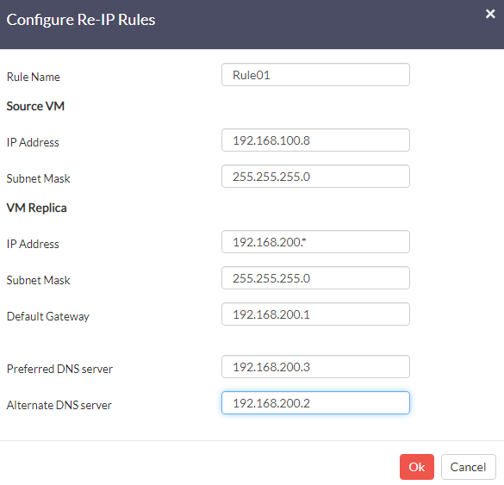Close the Configure Re-IP Rules dialog
The width and height of the screenshot is (504, 485).
pyautogui.click(x=490, y=14)
